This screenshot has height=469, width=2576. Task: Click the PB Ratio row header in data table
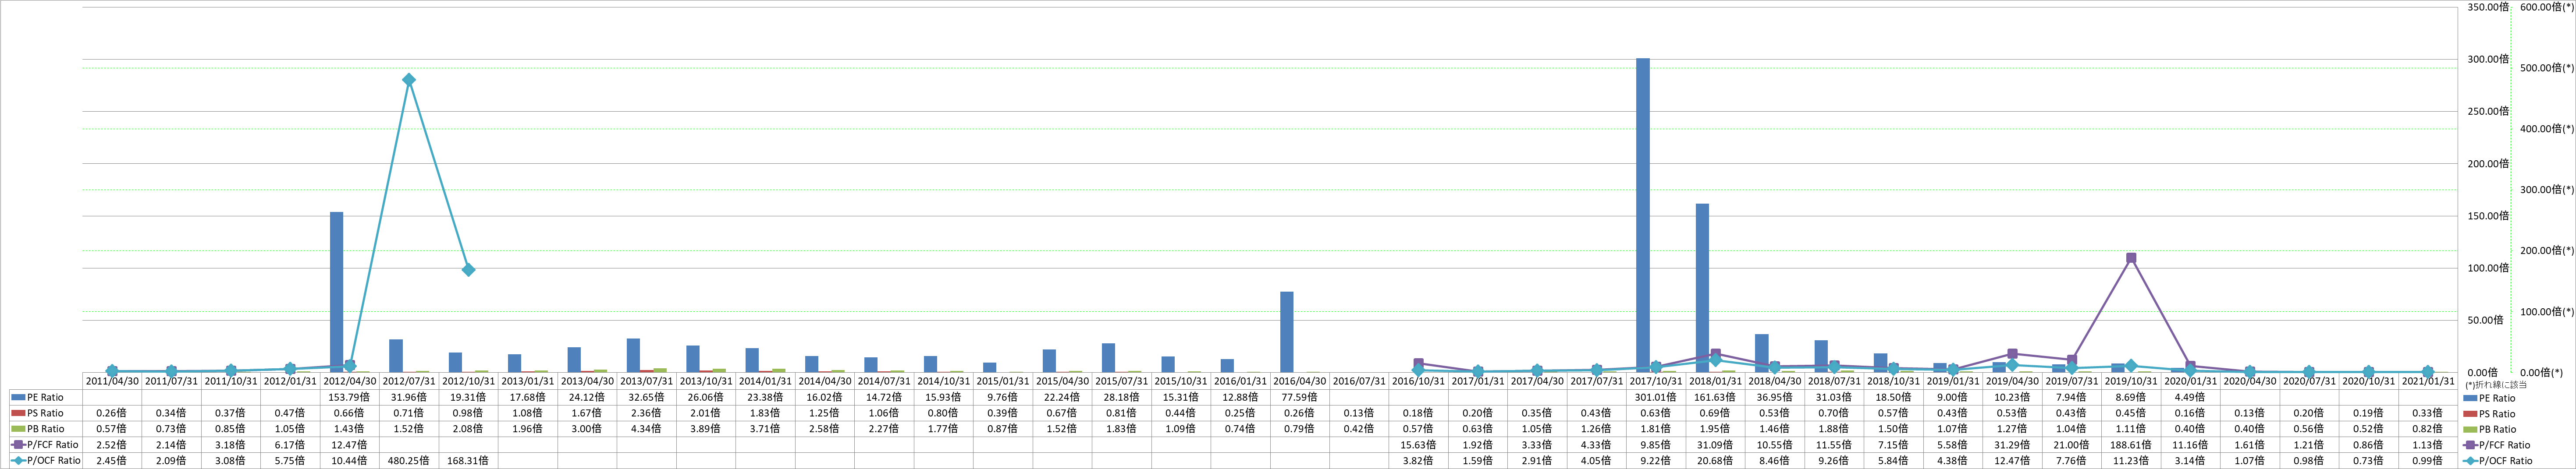pyautogui.click(x=46, y=429)
